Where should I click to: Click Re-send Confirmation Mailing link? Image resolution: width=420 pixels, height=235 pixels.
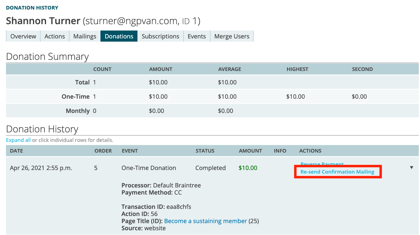(x=337, y=172)
